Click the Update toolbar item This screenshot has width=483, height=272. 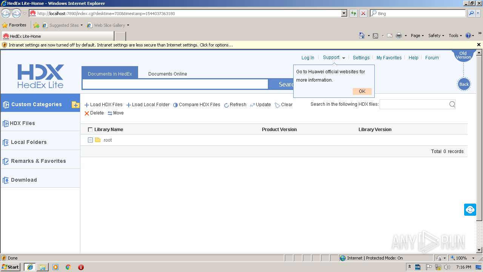[x=260, y=105]
